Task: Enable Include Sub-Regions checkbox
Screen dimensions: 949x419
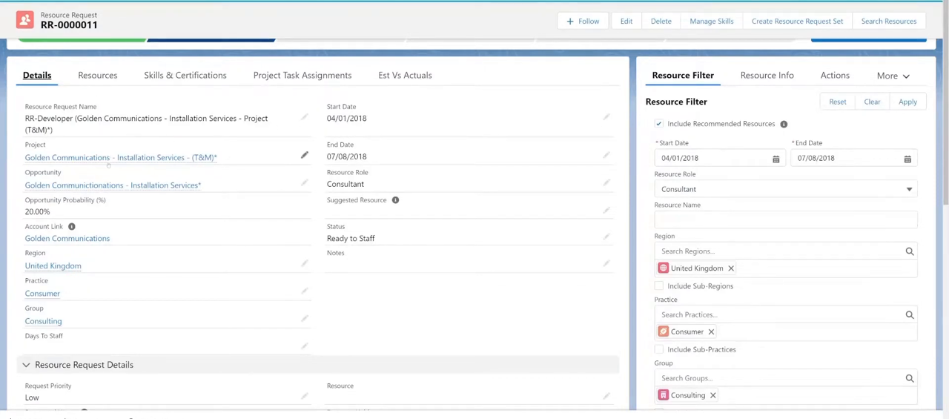Action: click(659, 286)
